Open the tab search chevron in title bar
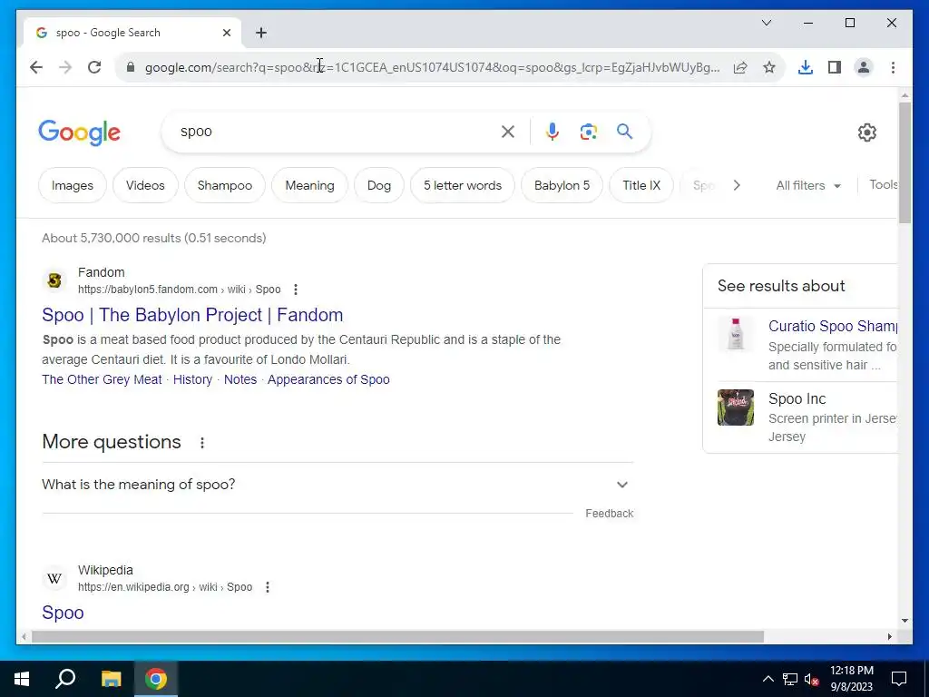Screen dimensions: 929x697 766,23
